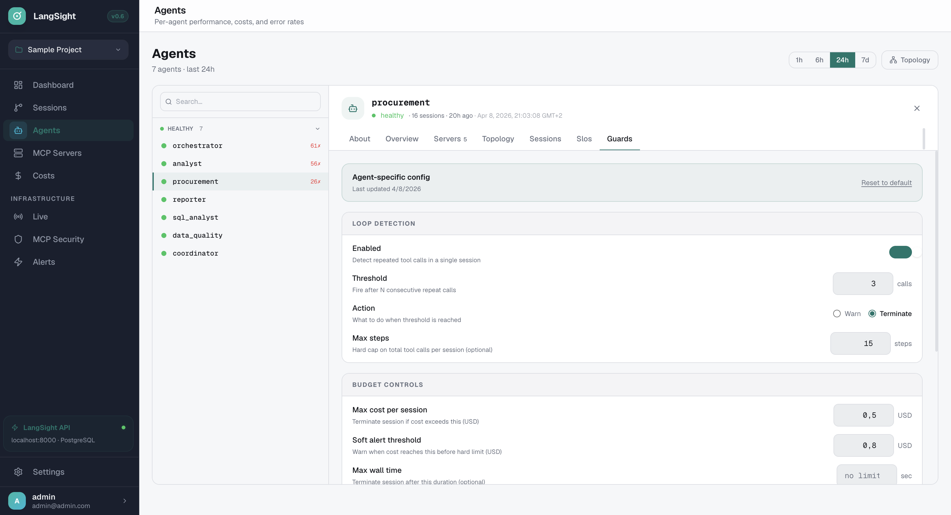Viewport: 951px width, 515px height.
Task: Open MCP Servers page
Action: [x=68, y=153]
